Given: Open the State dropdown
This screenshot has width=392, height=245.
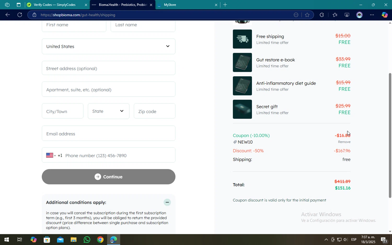Looking at the screenshot, I should 108,111.
